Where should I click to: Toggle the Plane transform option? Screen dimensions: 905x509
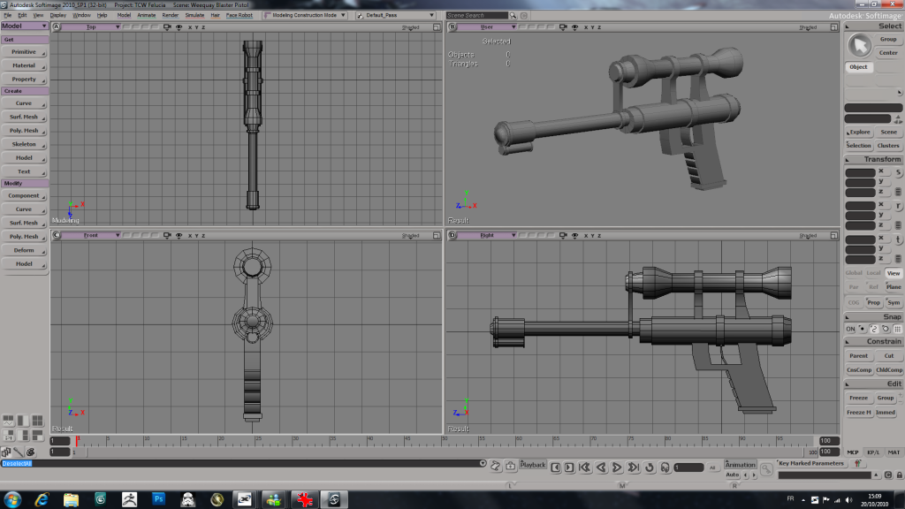(894, 287)
